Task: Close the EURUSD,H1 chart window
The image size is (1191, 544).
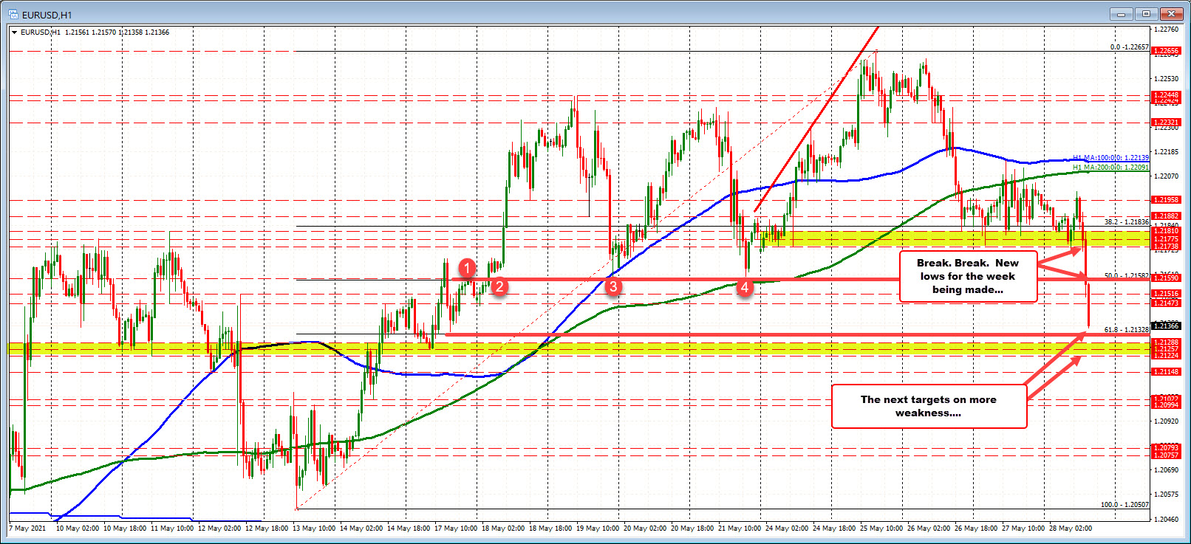Action: point(1171,14)
